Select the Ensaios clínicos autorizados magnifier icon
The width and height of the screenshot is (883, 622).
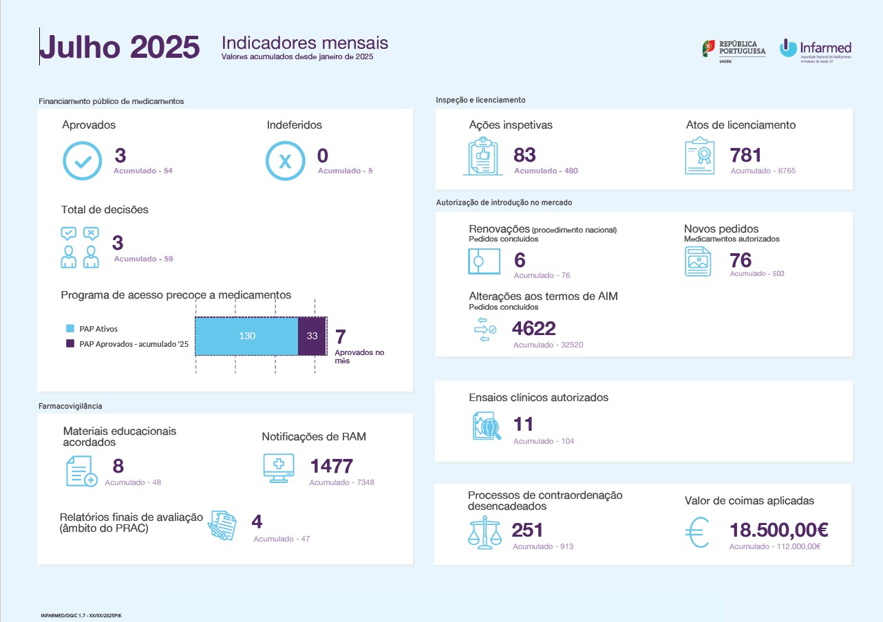click(x=487, y=426)
